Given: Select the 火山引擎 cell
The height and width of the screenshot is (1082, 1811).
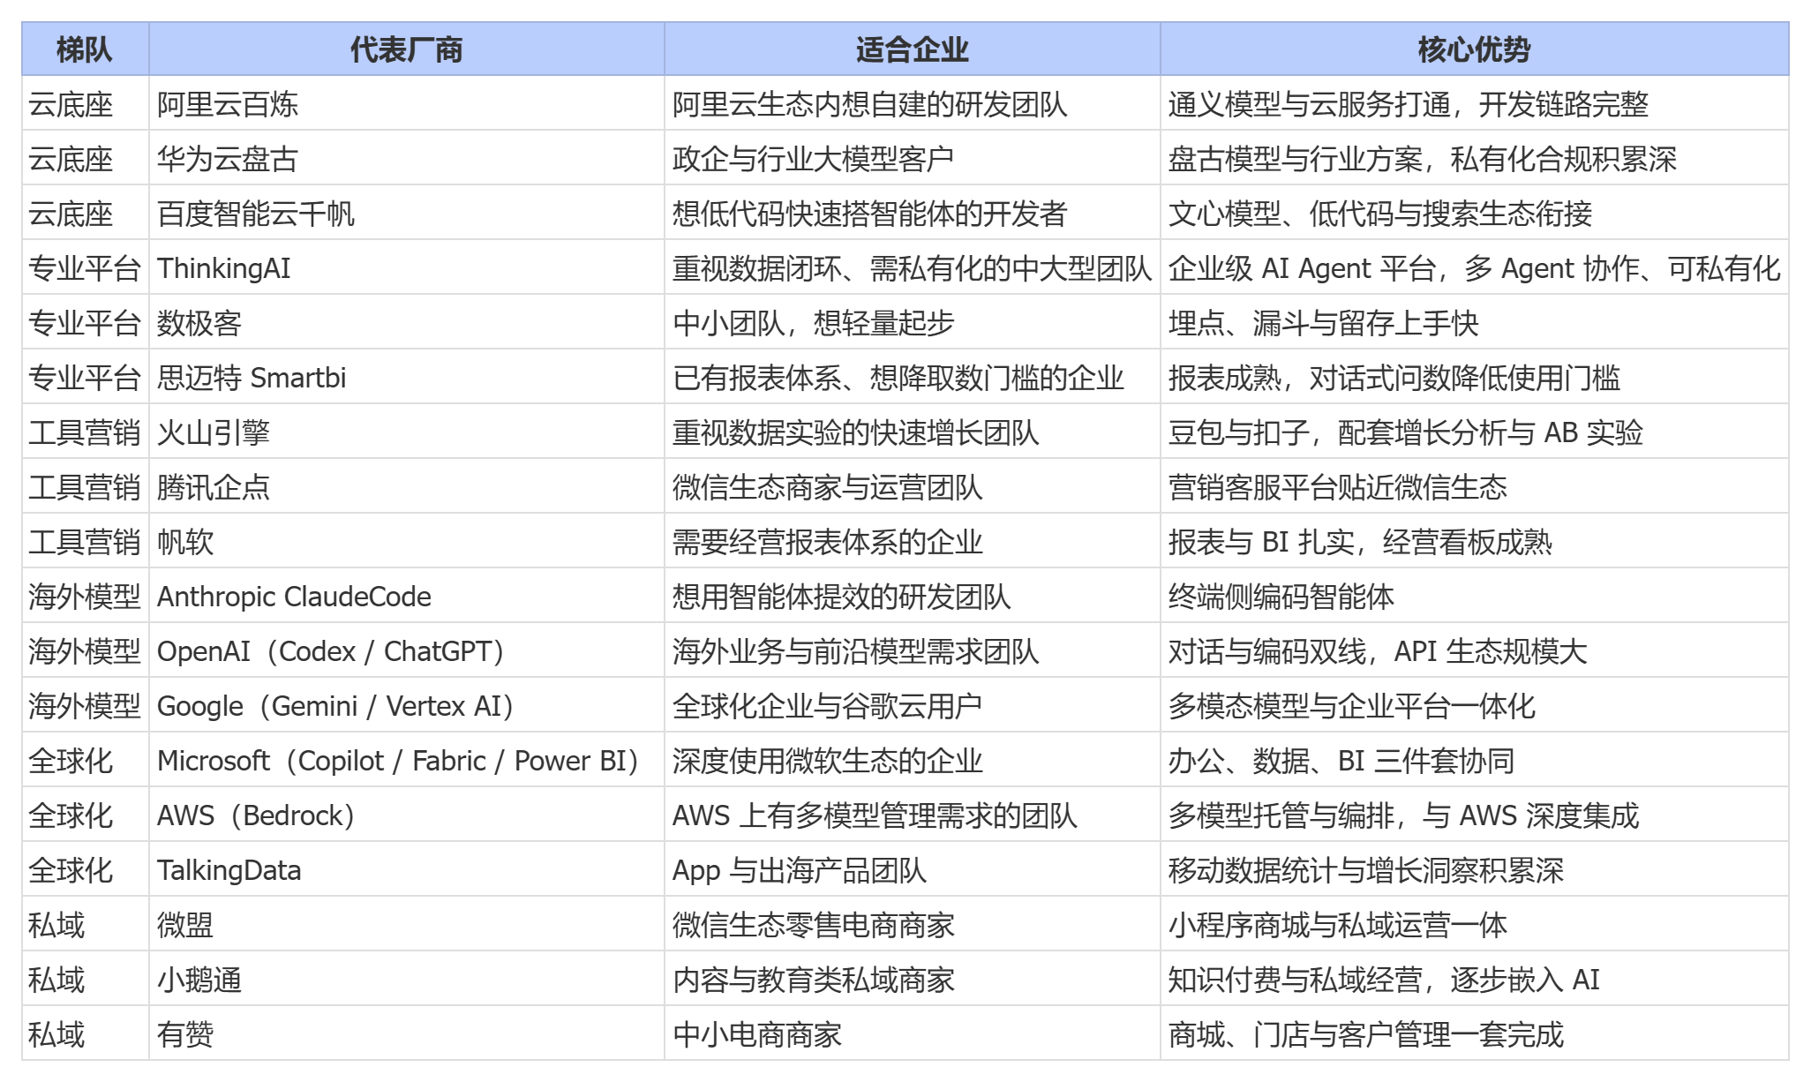Looking at the screenshot, I should (407, 432).
